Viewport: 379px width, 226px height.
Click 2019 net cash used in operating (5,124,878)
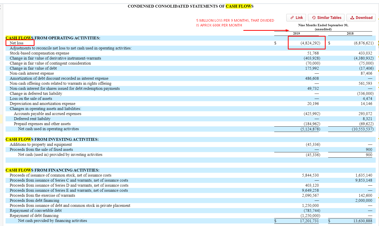[x=310, y=129]
